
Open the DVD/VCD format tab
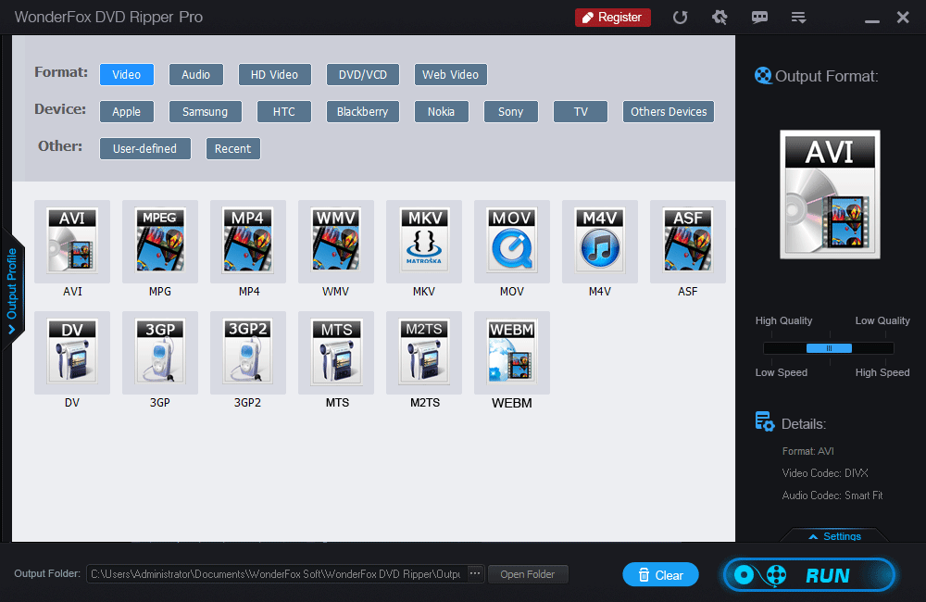pyautogui.click(x=363, y=74)
